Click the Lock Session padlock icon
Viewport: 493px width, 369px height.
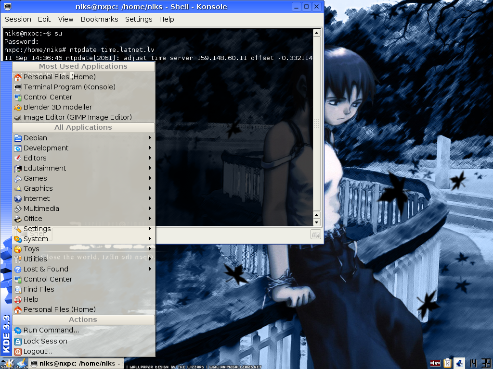18,341
